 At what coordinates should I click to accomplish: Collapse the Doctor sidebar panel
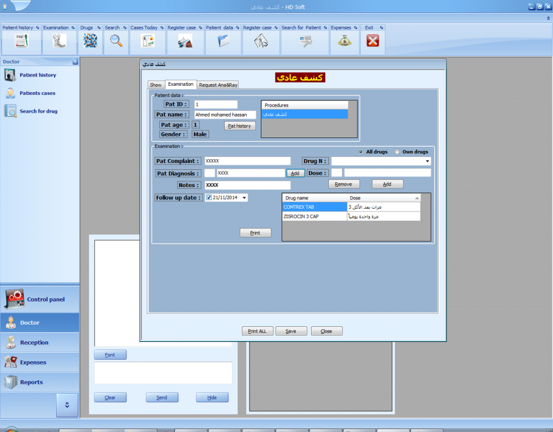75,61
